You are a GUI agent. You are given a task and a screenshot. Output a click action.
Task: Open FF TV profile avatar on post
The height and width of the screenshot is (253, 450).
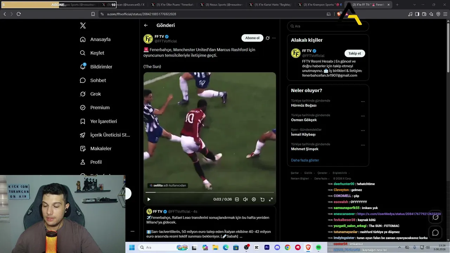[x=148, y=39]
